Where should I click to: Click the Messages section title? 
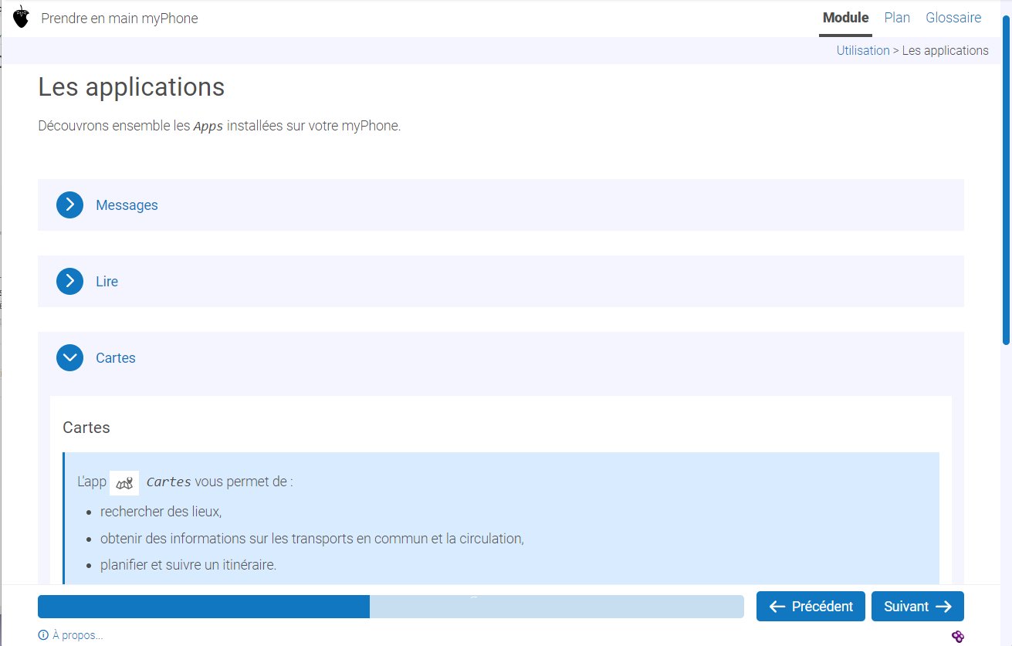pos(127,205)
